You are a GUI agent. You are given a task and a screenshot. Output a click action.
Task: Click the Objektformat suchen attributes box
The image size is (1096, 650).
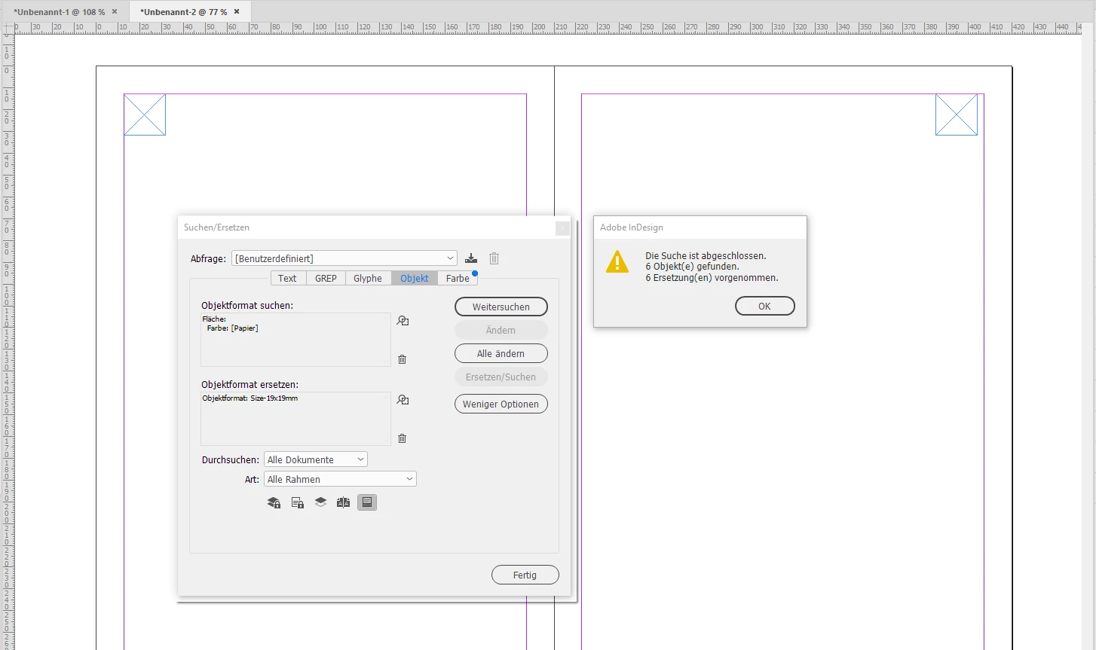click(x=295, y=340)
